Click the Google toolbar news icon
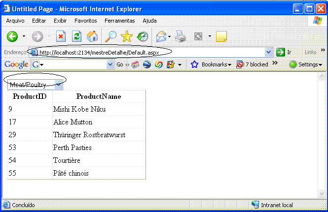 click(135, 64)
